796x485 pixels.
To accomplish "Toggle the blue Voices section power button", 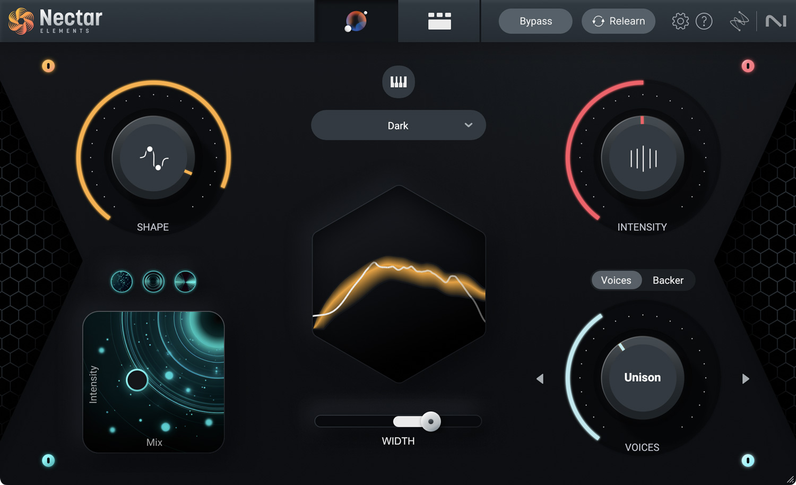I will tap(748, 460).
